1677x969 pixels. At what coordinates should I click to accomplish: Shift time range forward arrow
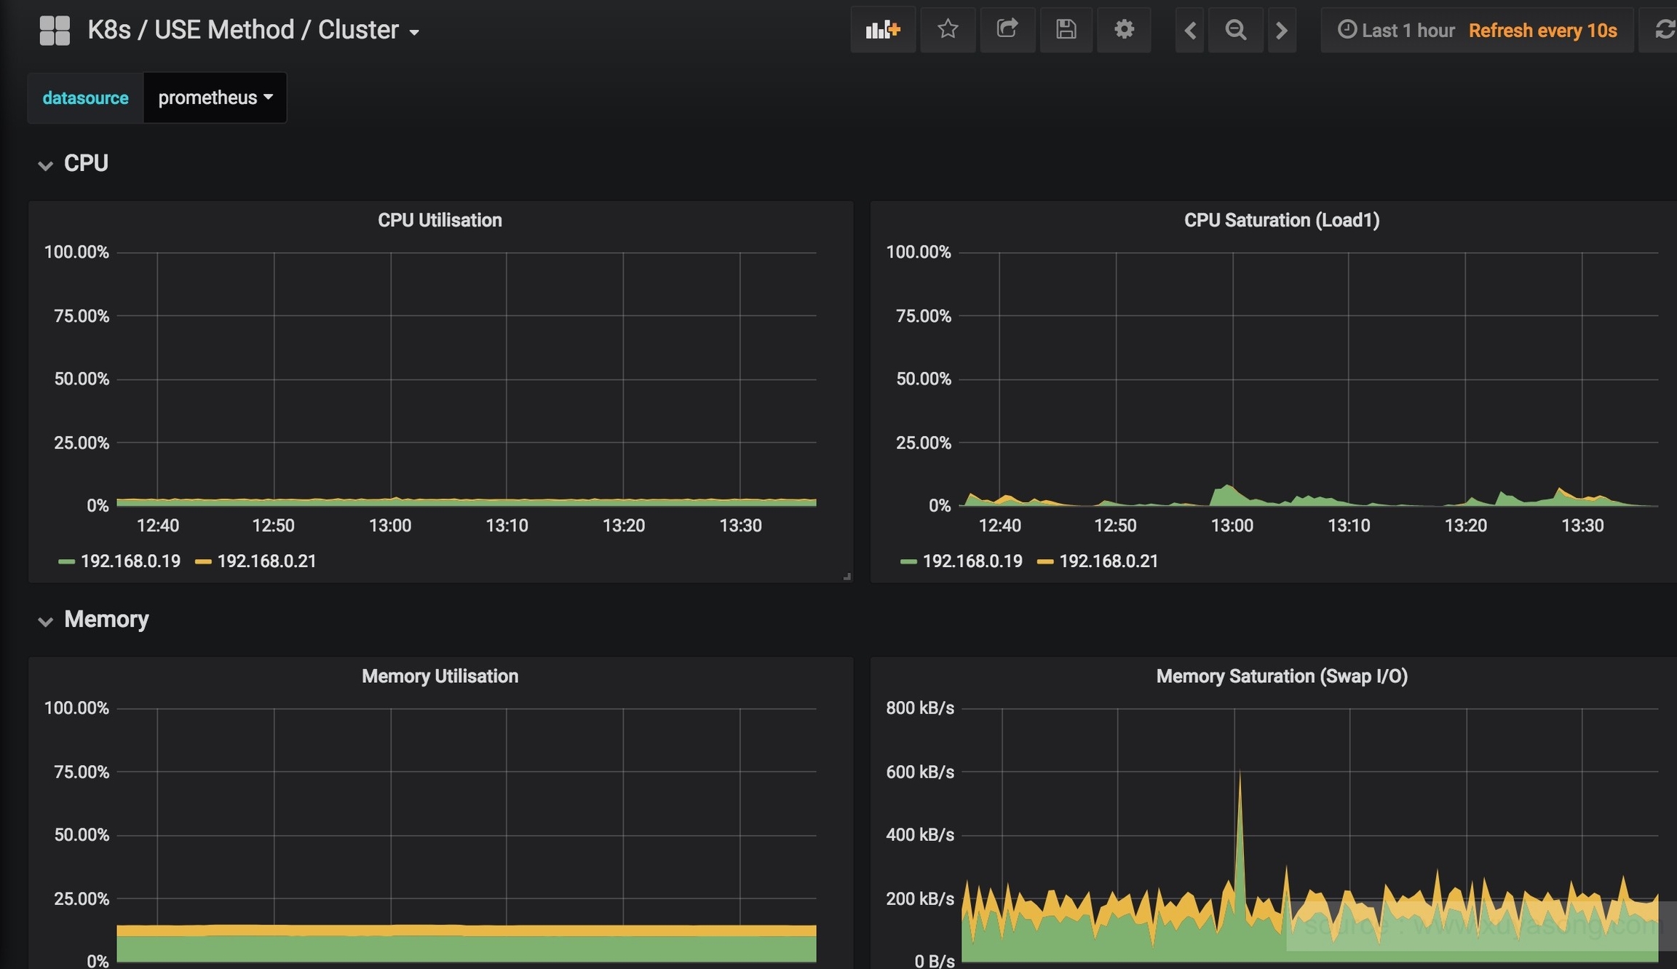point(1282,31)
